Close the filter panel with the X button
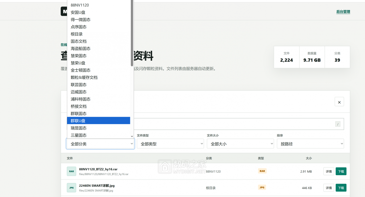 tap(339, 102)
